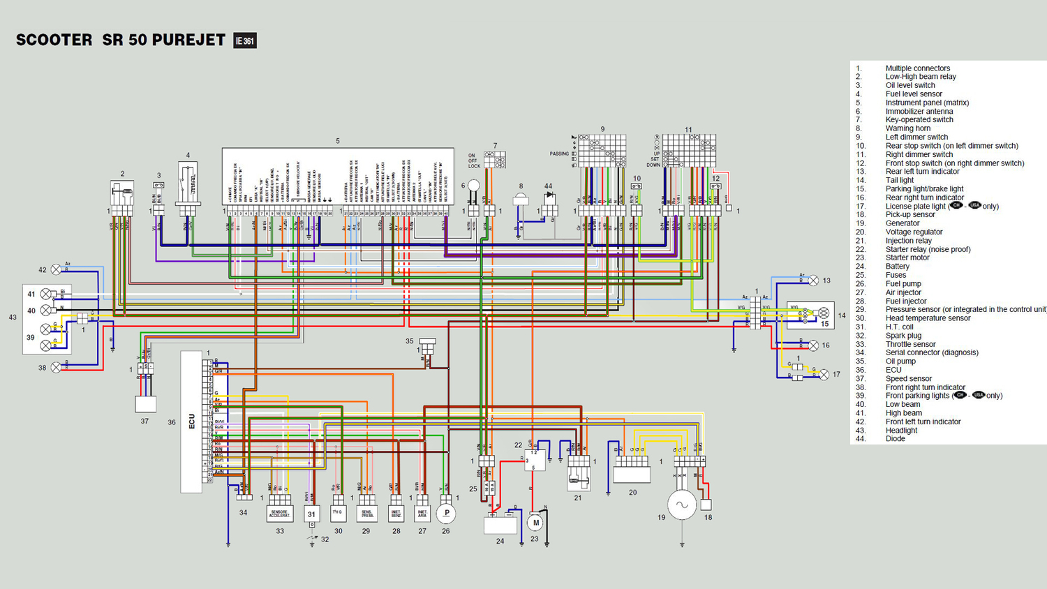Click the fuel level sensor symbol numbered 4
Image resolution: width=1047 pixels, height=589 pixels.
[x=188, y=183]
